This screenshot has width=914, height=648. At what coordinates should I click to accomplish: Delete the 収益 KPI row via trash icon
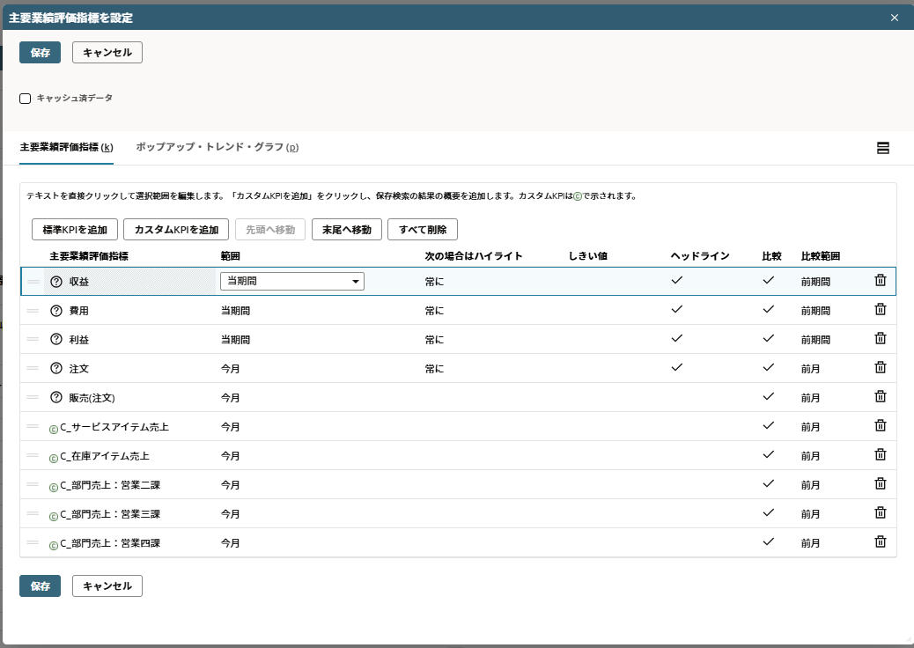(x=881, y=280)
